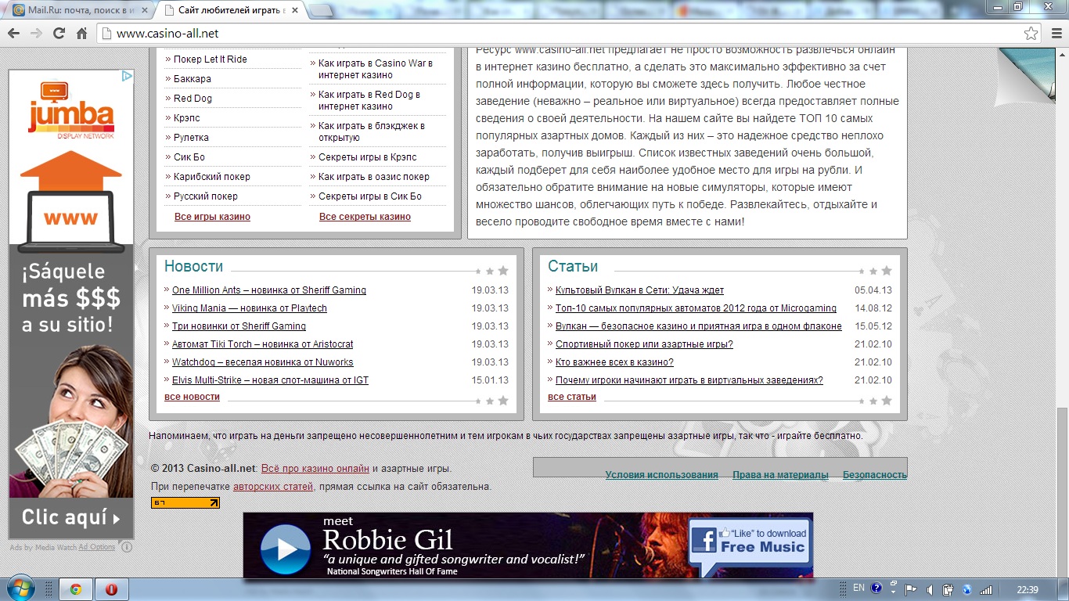Viewport: 1069px width, 601px height.
Task: Open the network signal bars icon
Action: (x=986, y=589)
